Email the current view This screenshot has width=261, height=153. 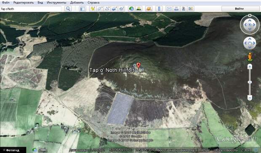pyautogui.click(x=169, y=9)
